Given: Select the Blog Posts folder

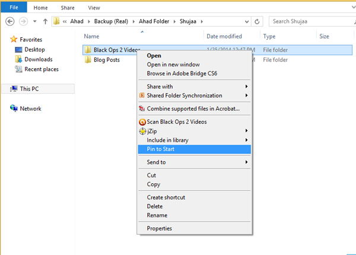Looking at the screenshot, I should coord(106,60).
